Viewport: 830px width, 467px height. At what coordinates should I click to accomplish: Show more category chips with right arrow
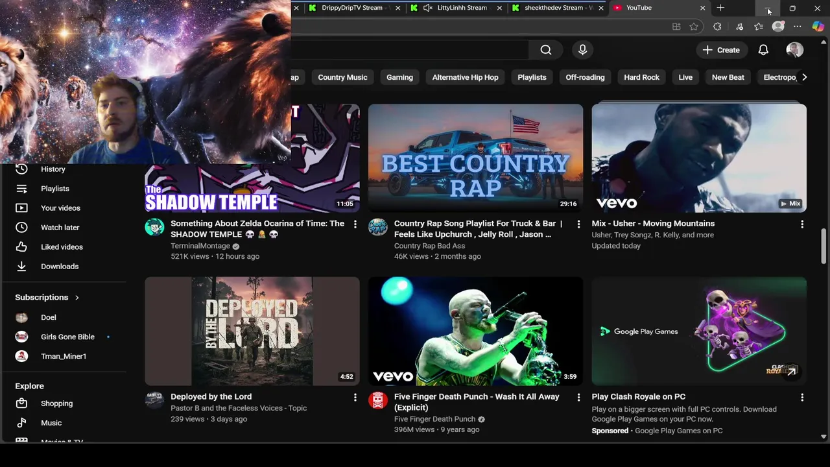804,77
